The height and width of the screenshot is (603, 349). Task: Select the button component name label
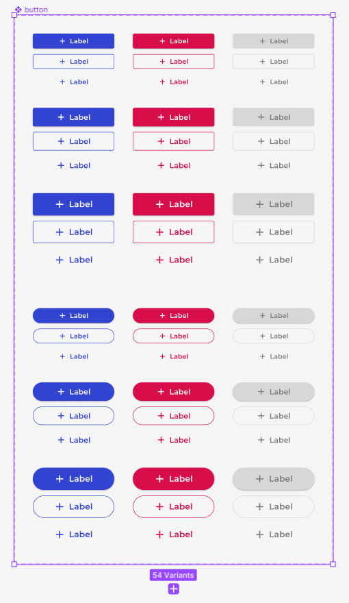(x=36, y=10)
